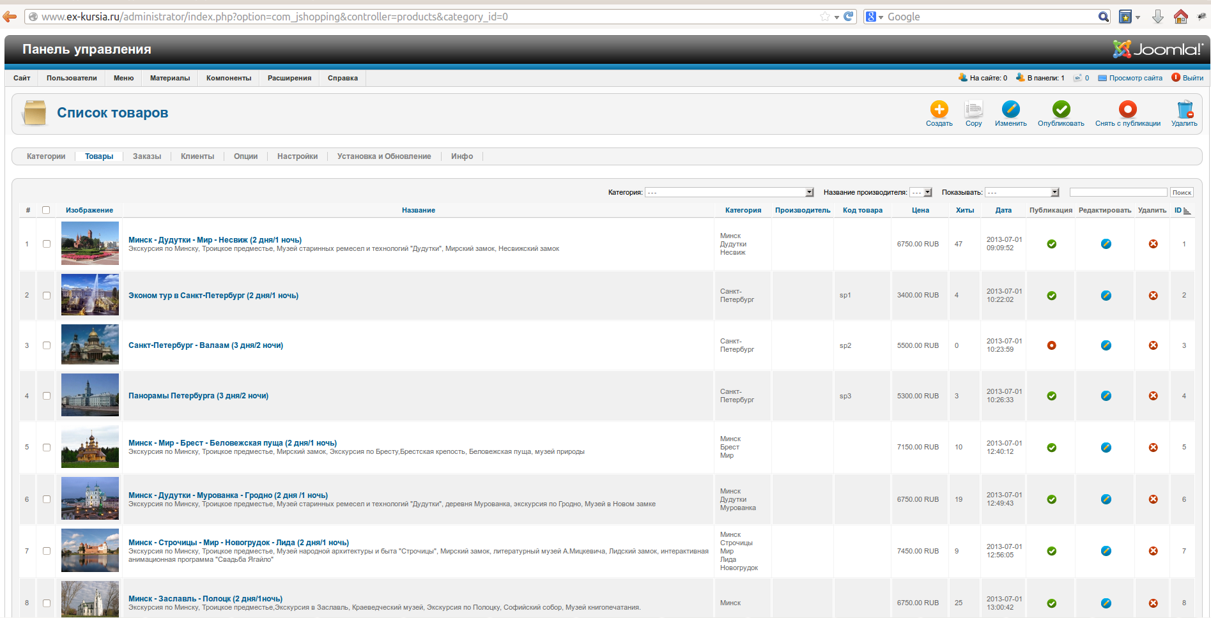The width and height of the screenshot is (1211, 618).
Task: Sort the table by Цена column
Action: coord(920,210)
